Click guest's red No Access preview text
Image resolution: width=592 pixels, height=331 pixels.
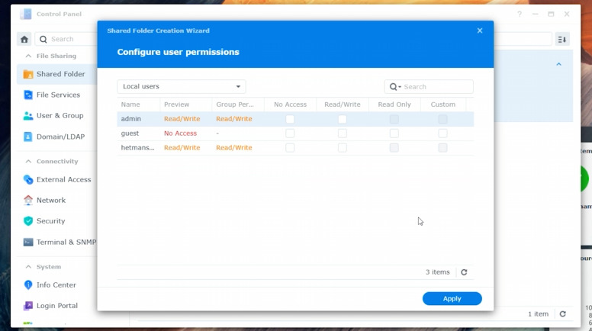[x=181, y=133]
